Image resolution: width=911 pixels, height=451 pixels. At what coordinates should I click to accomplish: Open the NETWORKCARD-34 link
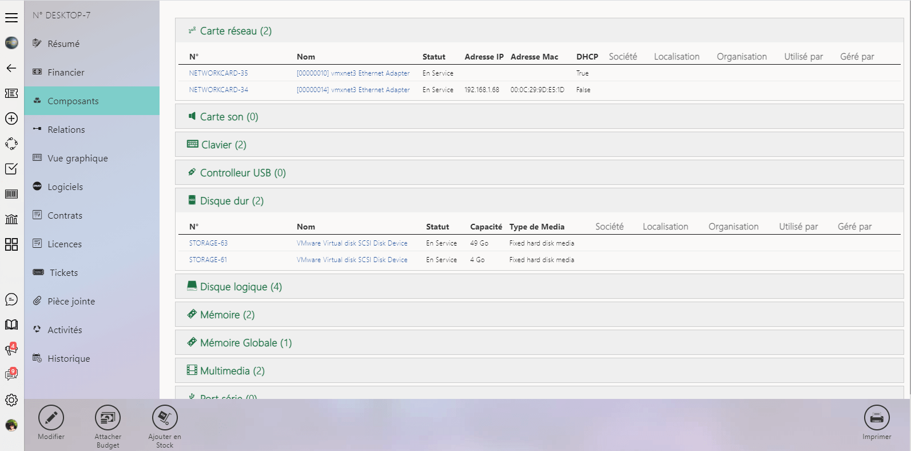point(218,90)
